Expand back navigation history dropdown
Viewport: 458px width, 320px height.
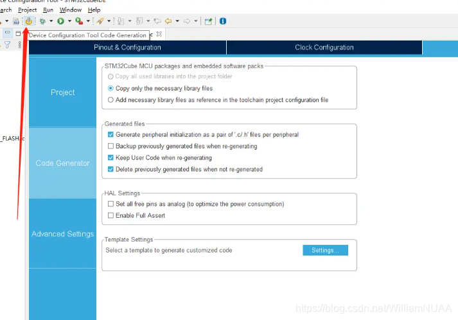[177, 21]
